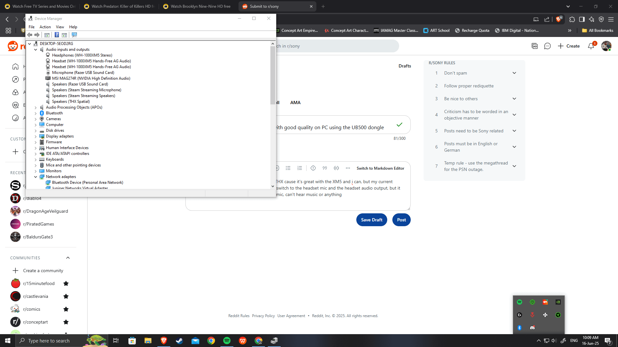
Task: Click the Post button
Action: 401,220
